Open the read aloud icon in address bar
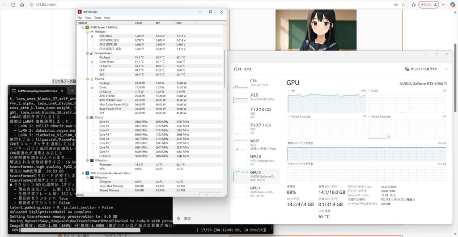Screen dimensions: 458x237 point(396,4)
